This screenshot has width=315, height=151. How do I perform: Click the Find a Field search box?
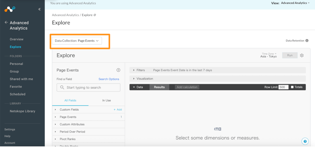(88, 87)
